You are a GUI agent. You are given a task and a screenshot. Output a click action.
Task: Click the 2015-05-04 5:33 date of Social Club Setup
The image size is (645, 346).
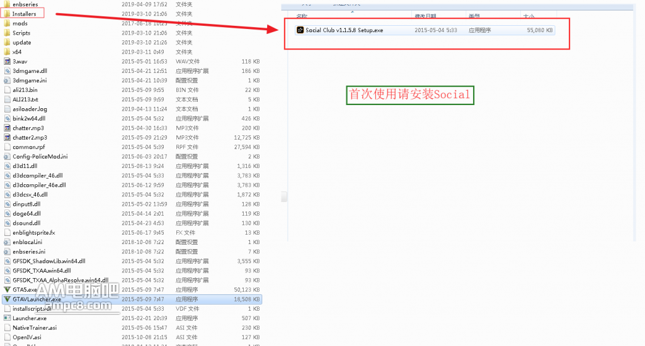tap(436, 30)
